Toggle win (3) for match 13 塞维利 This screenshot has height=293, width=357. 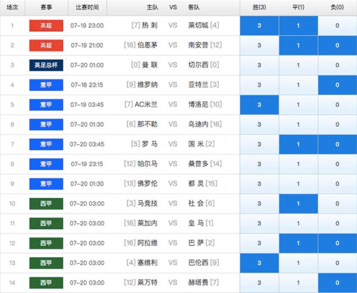[x=259, y=263]
